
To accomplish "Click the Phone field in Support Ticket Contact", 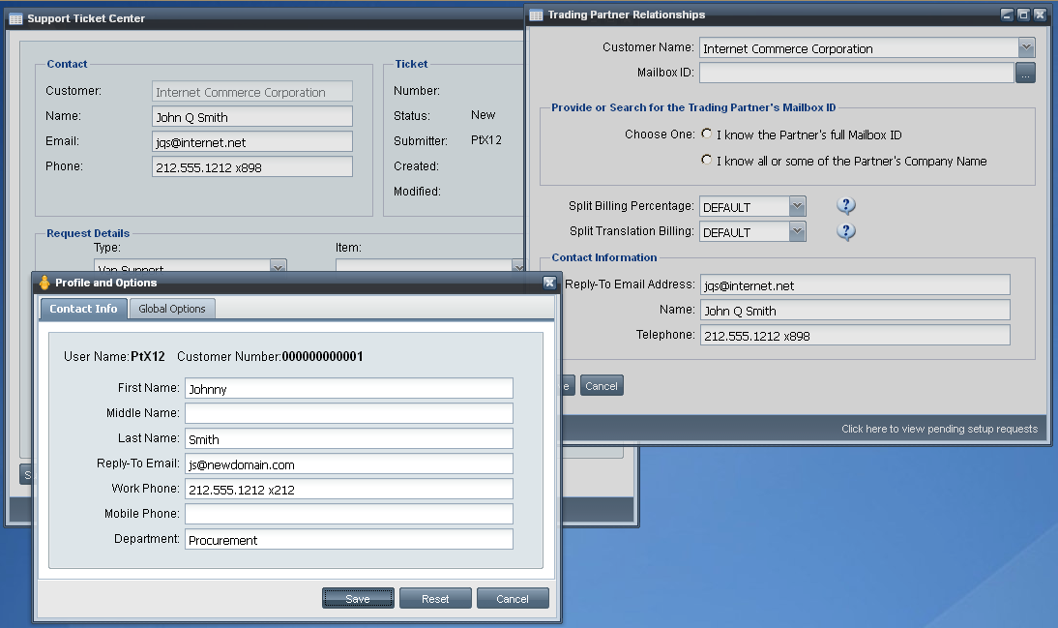I will coord(252,166).
